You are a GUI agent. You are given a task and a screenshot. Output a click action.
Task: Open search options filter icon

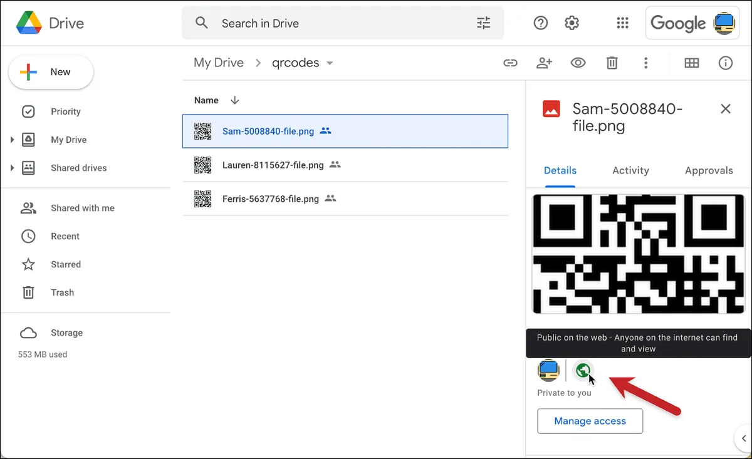point(484,23)
